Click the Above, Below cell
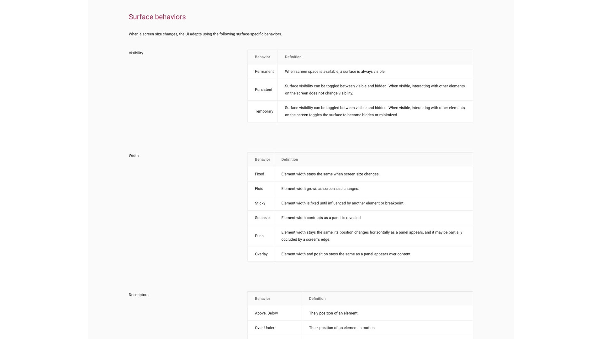The image size is (602, 339). (x=266, y=313)
